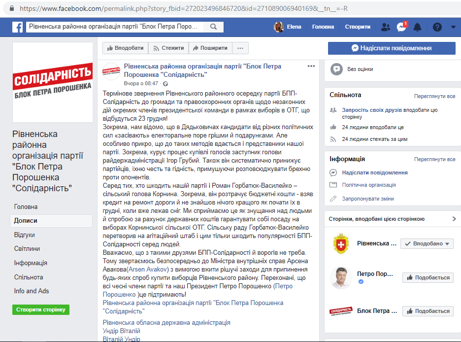Open post options three-dot menu
This screenshot has width=461, height=342.
click(311, 66)
